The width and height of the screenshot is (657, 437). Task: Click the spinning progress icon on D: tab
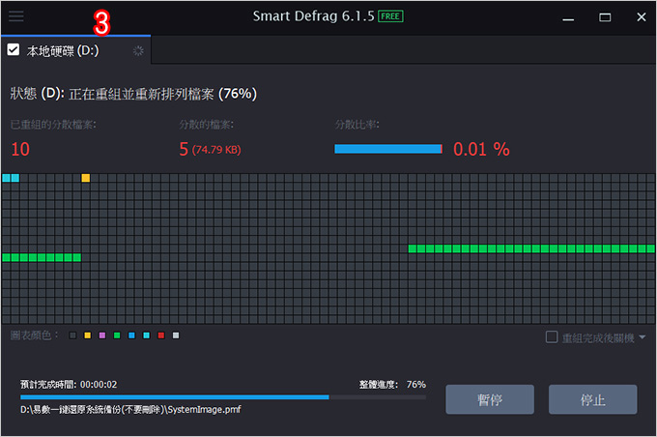[138, 50]
